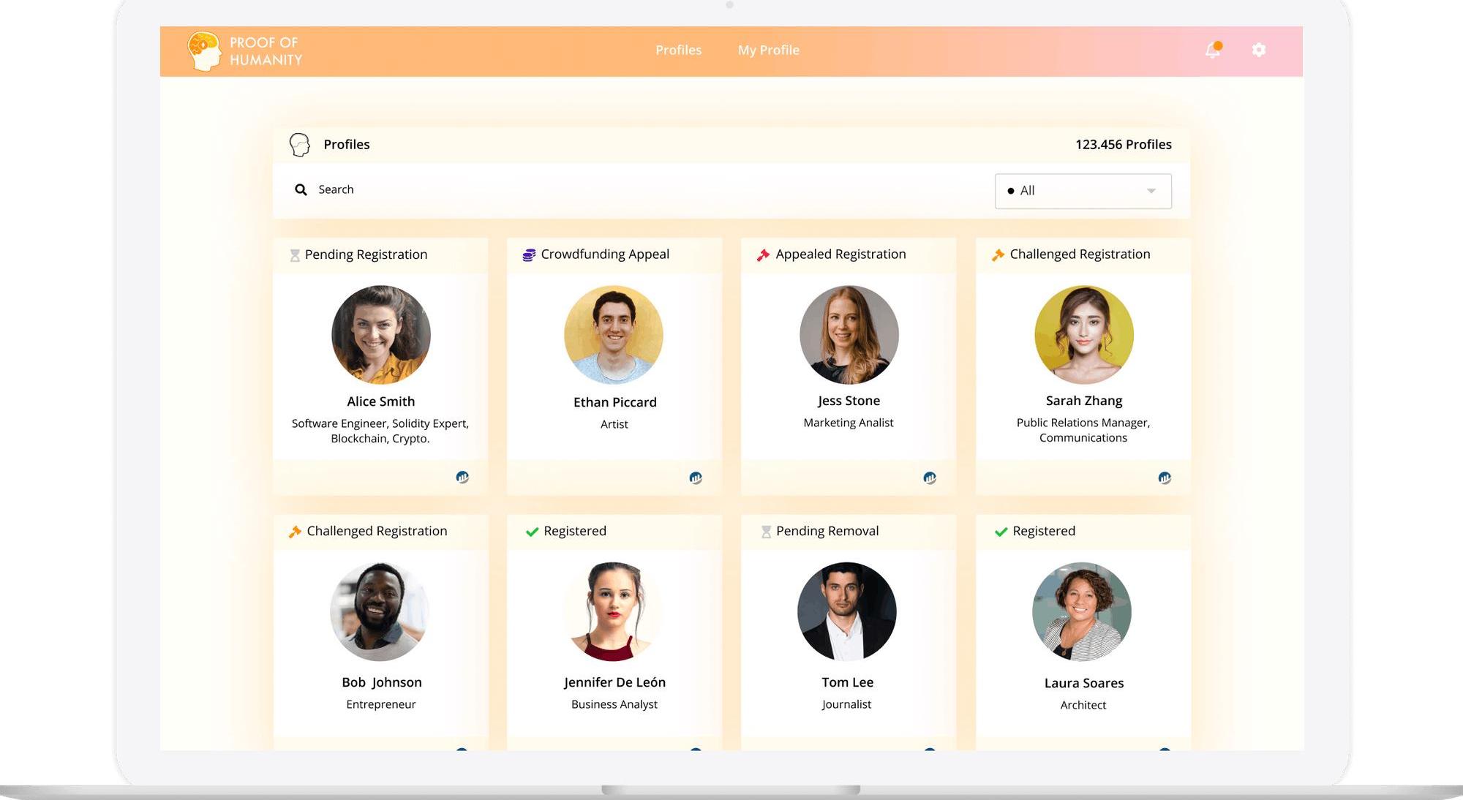Click the Appealed Registration gavel icon
The width and height of the screenshot is (1463, 800).
(763, 255)
